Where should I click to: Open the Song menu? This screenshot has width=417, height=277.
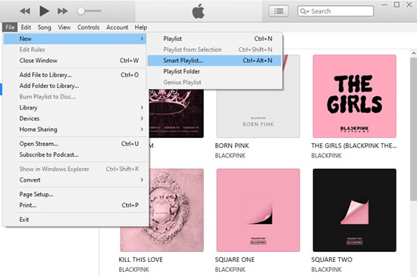(45, 27)
